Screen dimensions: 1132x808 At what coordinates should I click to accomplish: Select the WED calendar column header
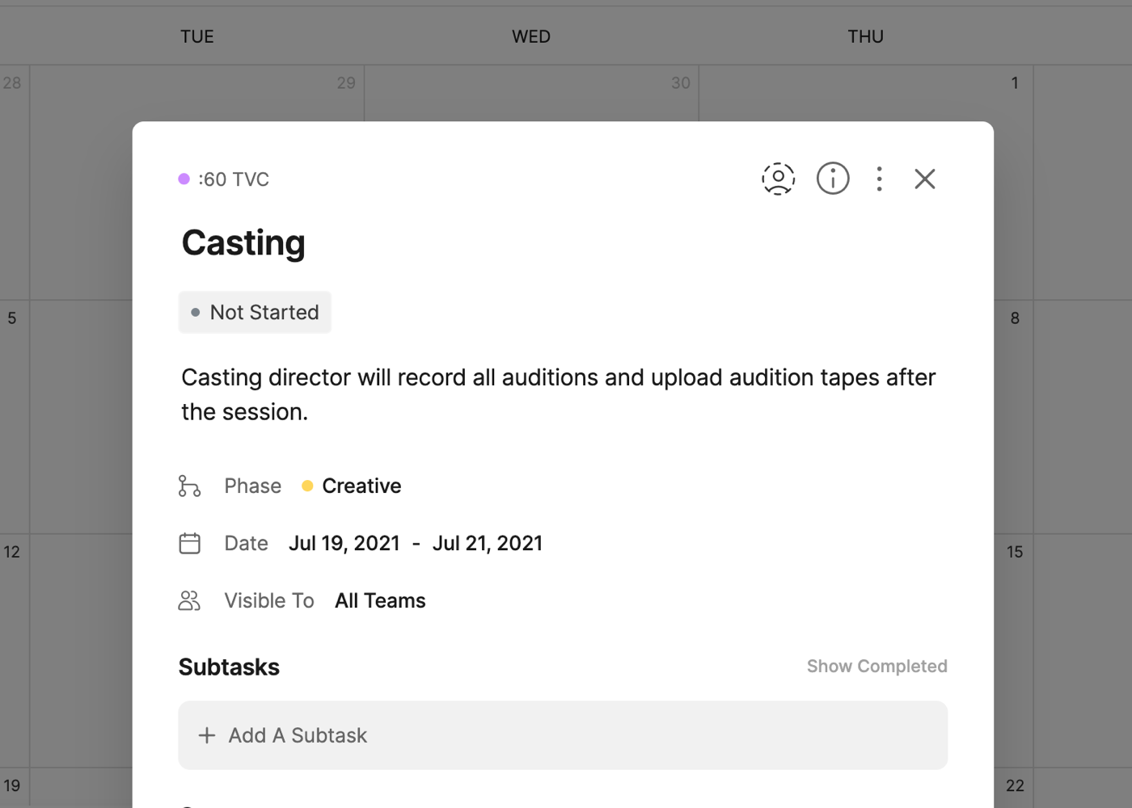(530, 36)
